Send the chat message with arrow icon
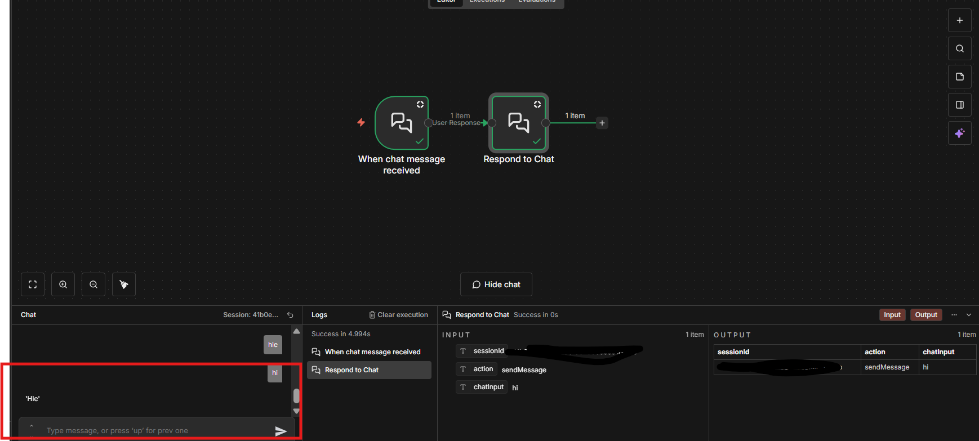 [x=281, y=431]
